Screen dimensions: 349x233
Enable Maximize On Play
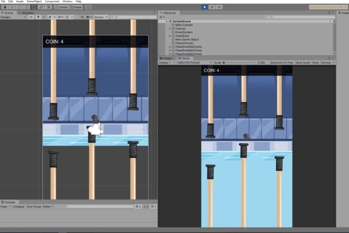click(282, 62)
